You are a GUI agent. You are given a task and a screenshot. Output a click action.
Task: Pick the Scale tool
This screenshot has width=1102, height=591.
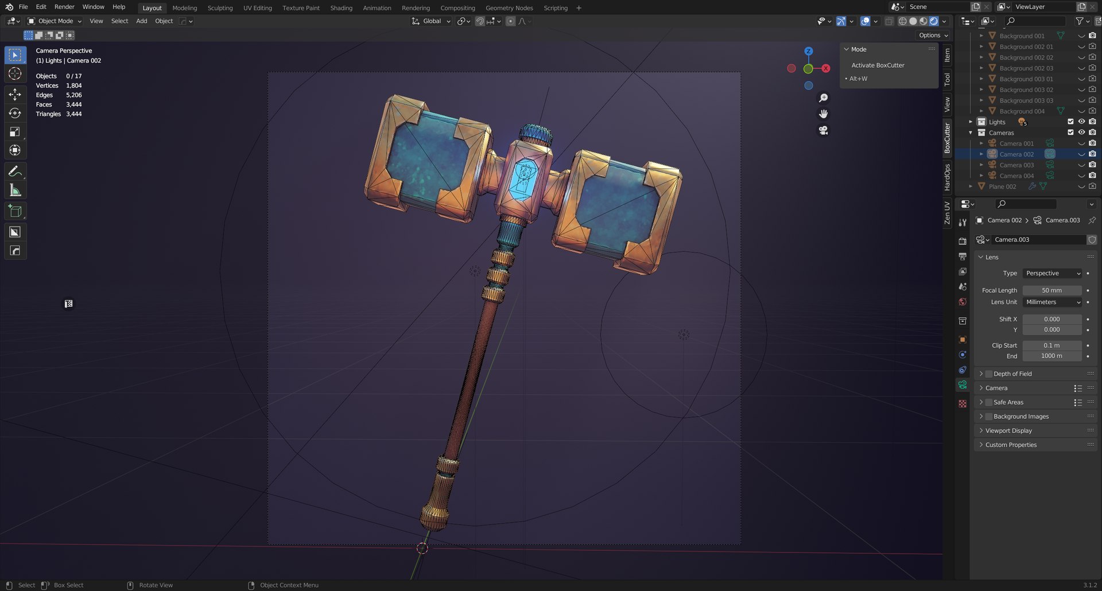coord(15,132)
